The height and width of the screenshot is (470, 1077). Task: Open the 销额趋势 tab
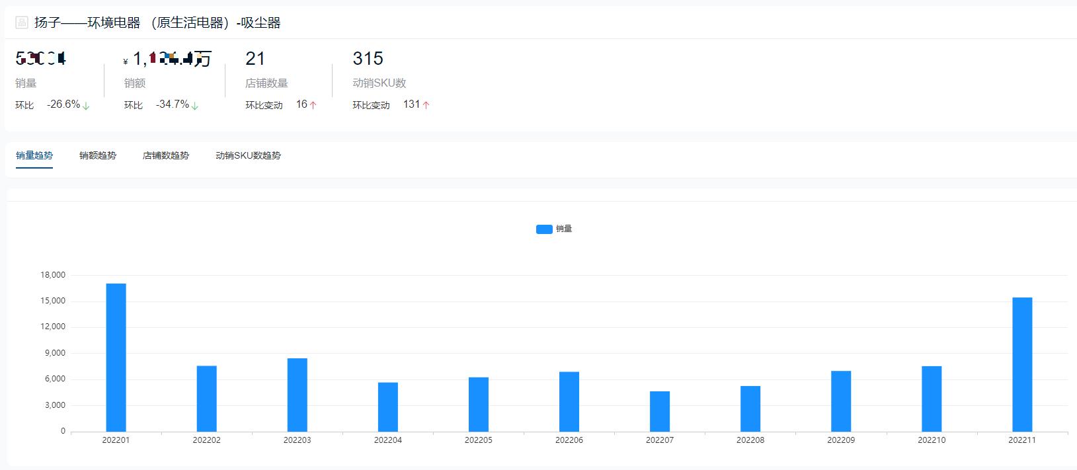(98, 155)
